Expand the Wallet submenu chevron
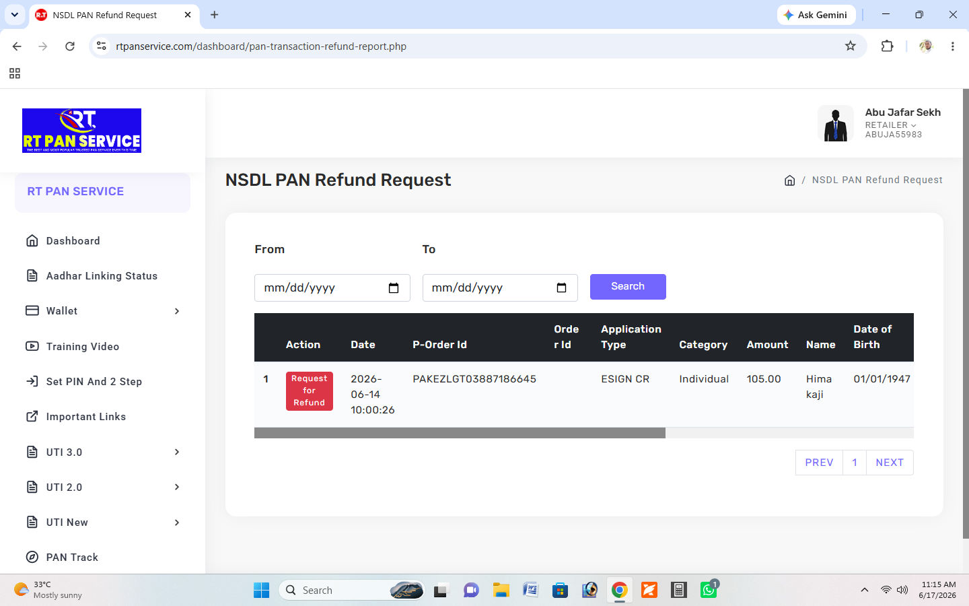This screenshot has width=969, height=606. pyautogui.click(x=177, y=310)
